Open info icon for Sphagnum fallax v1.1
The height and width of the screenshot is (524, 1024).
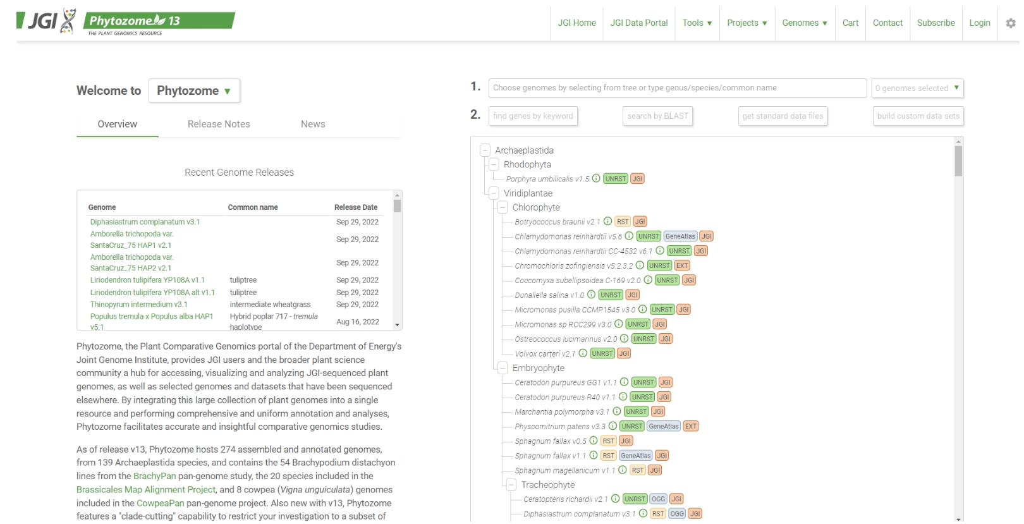(594, 455)
